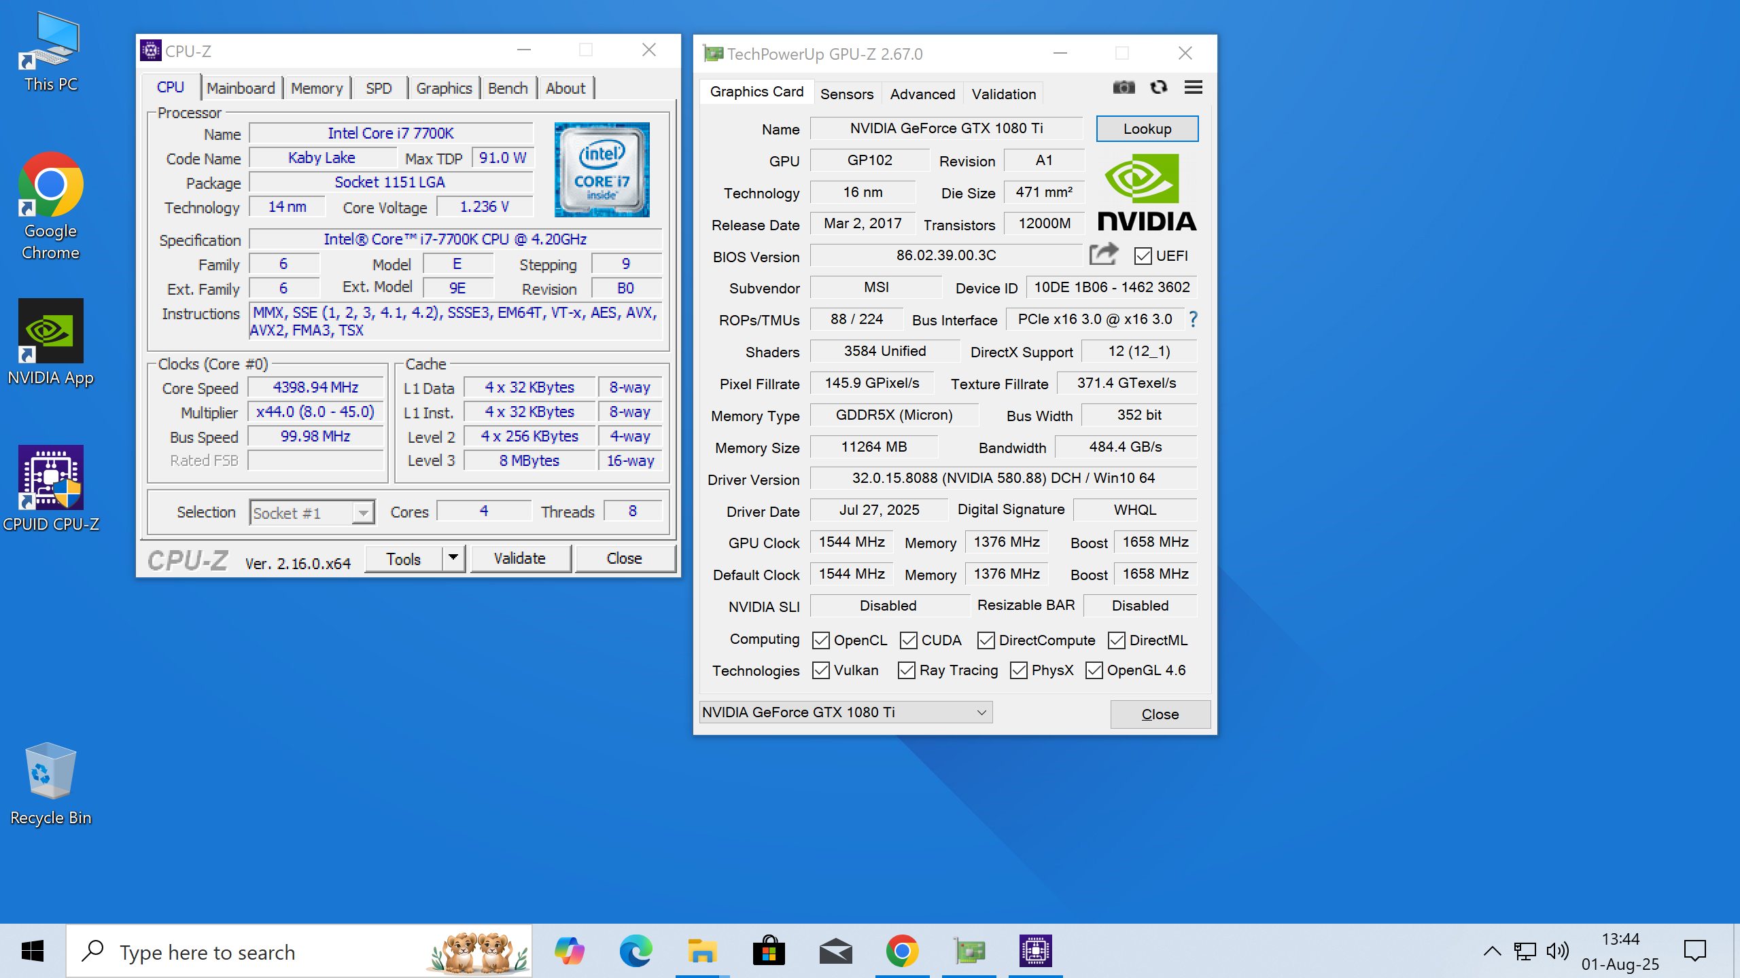Click network icon in system tray
The height and width of the screenshot is (978, 1740).
[1525, 951]
